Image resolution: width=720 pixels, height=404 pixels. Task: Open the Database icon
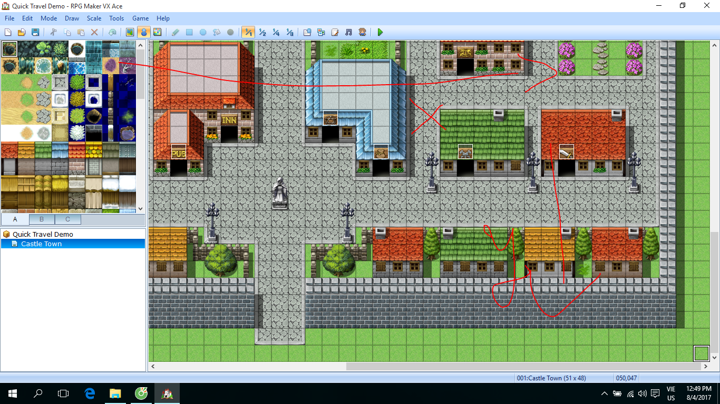307,32
